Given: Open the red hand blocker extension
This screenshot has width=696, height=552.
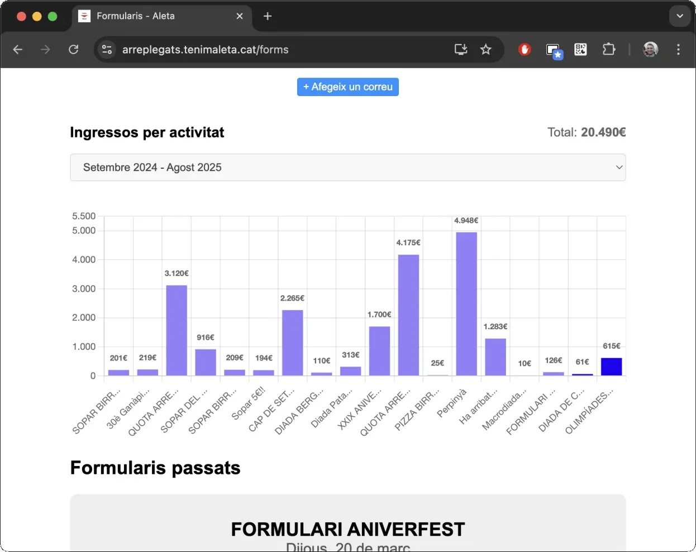Looking at the screenshot, I should click(524, 50).
